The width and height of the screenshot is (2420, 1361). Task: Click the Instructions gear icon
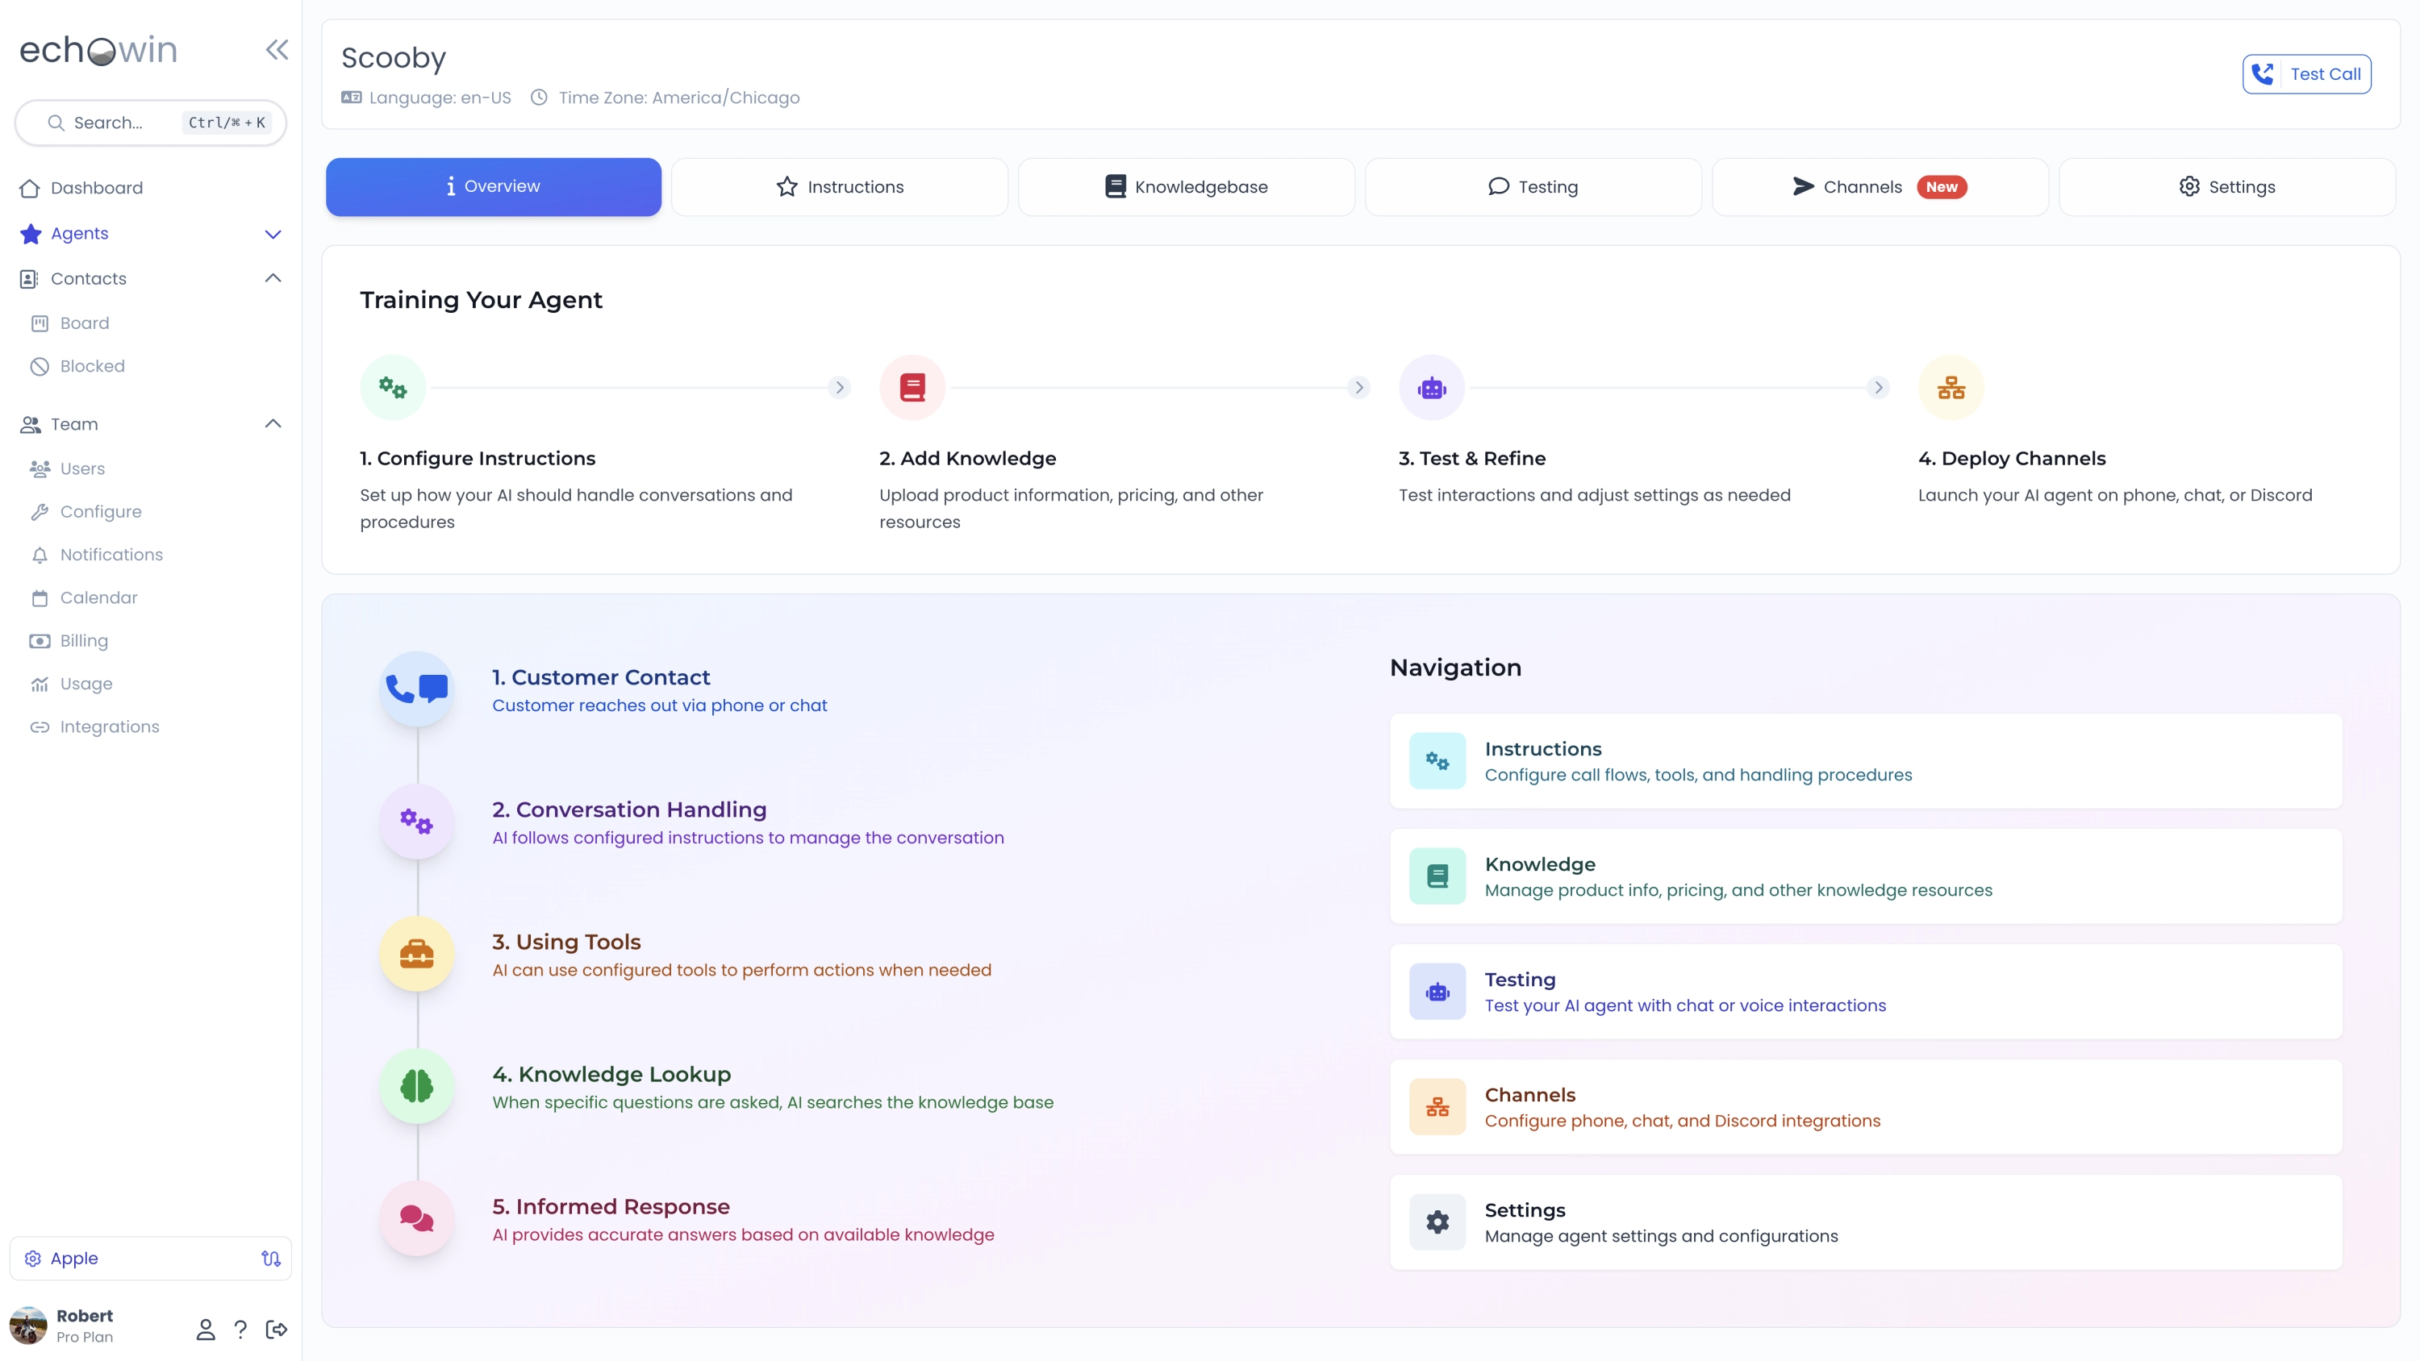coord(1436,761)
